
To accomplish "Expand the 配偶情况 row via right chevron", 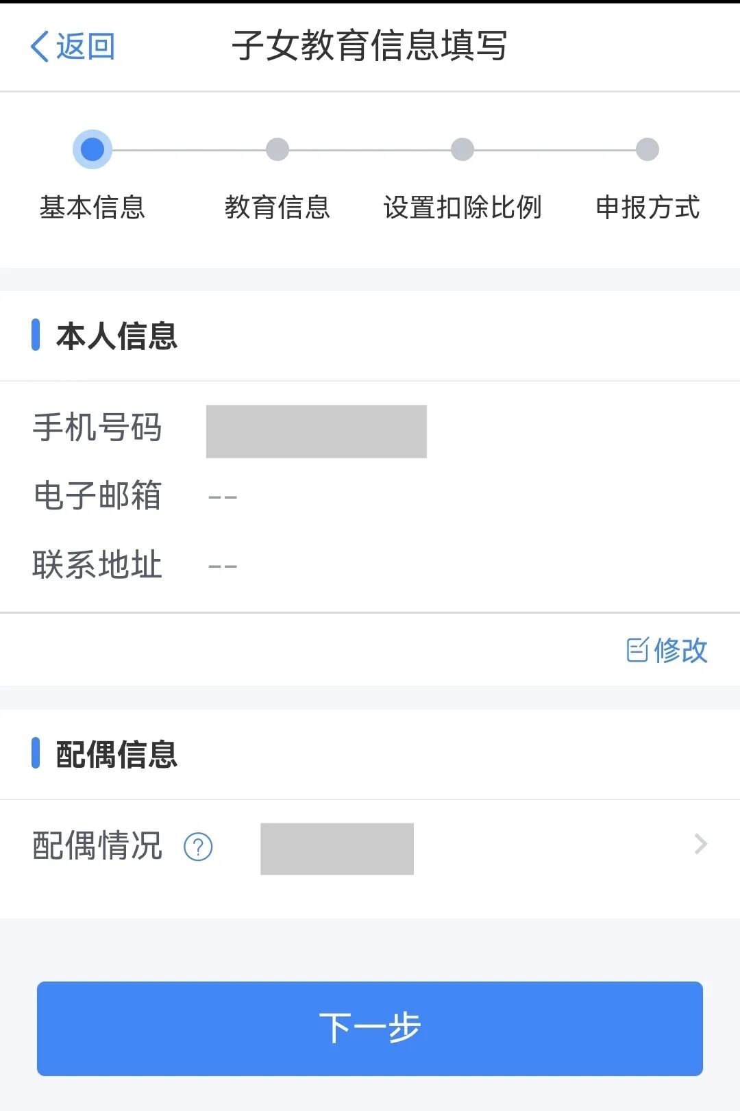I will 700,845.
